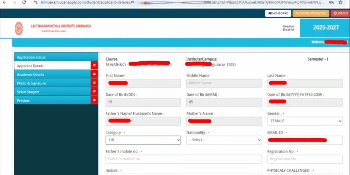Viewport: 350px width, 175px height.
Task: Reload the page with refresh icon
Action: [x=24, y=2]
